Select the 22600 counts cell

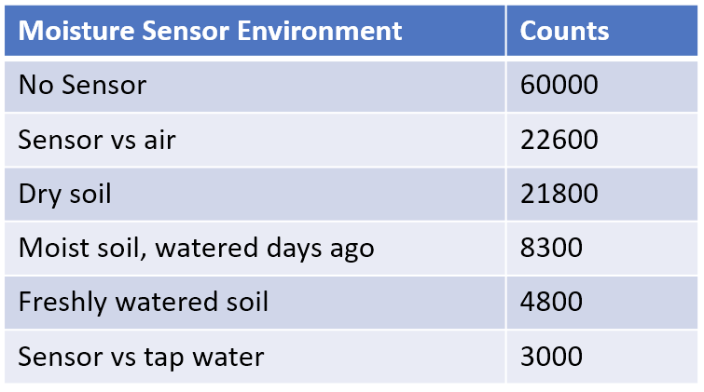(x=559, y=140)
